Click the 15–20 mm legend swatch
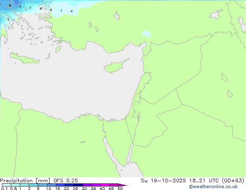 tap(61, 185)
